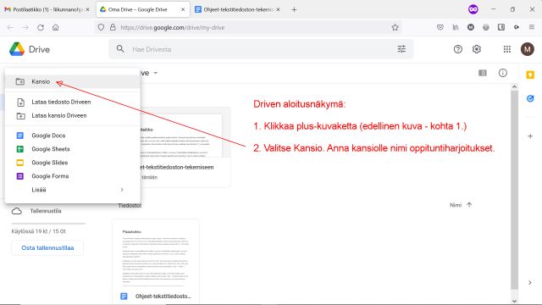Image resolution: width=542 pixels, height=305 pixels.
Task: Toggle Firefox sidebar icon
Action: click(x=501, y=27)
